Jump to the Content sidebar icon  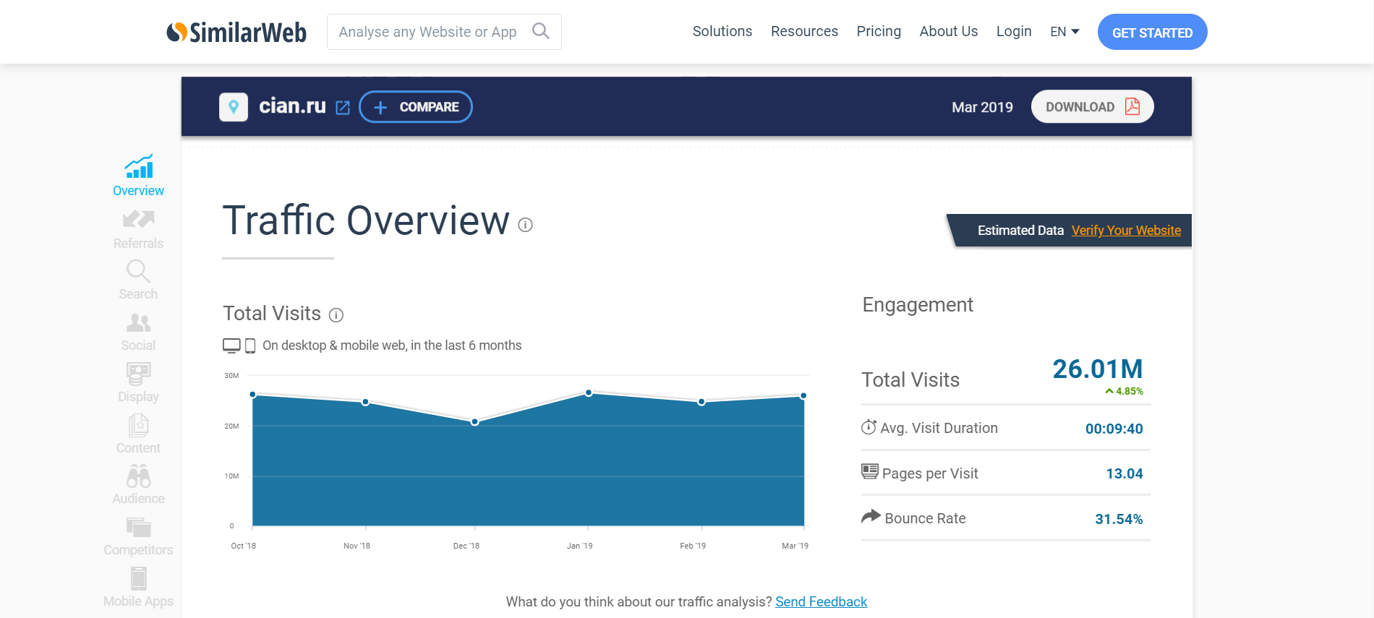point(138,425)
